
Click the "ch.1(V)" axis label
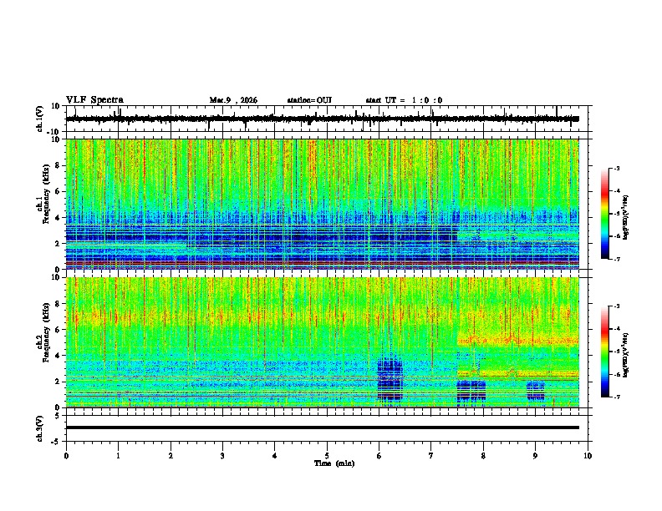[x=41, y=119]
